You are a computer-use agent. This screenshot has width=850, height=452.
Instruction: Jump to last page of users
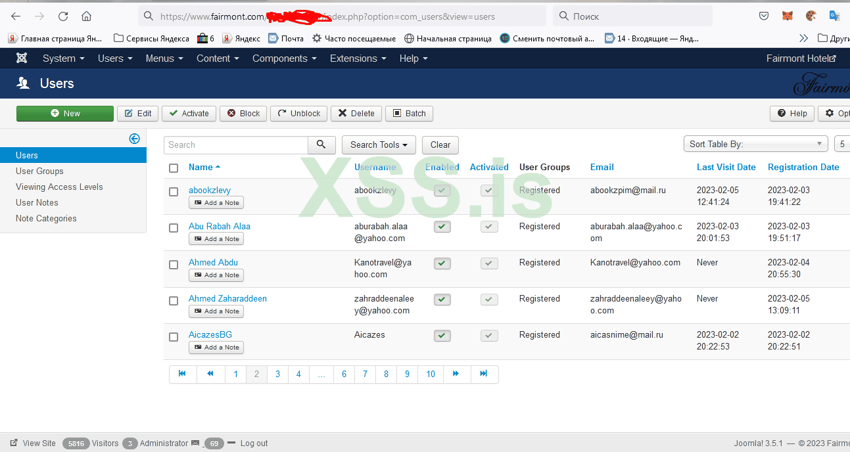tap(484, 374)
